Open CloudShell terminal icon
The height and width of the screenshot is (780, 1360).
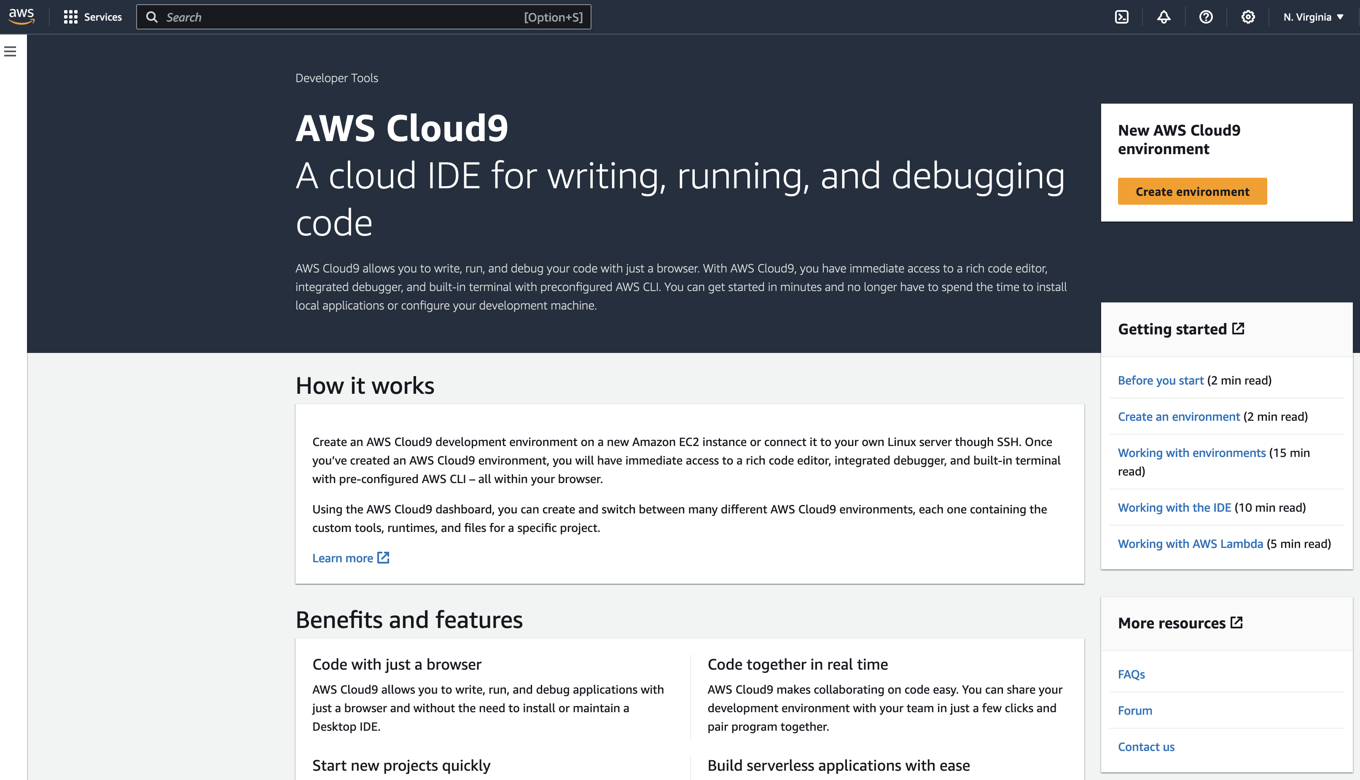1121,17
